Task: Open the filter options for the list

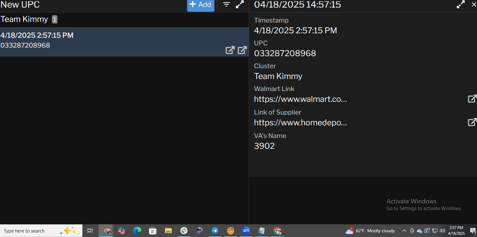Action: tap(226, 5)
